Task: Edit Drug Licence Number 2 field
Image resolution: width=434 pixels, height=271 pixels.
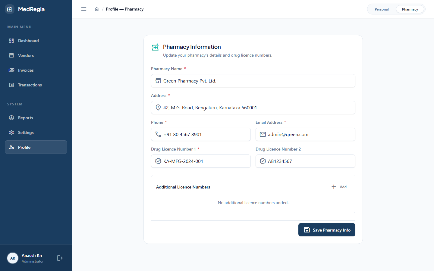Action: click(x=305, y=161)
